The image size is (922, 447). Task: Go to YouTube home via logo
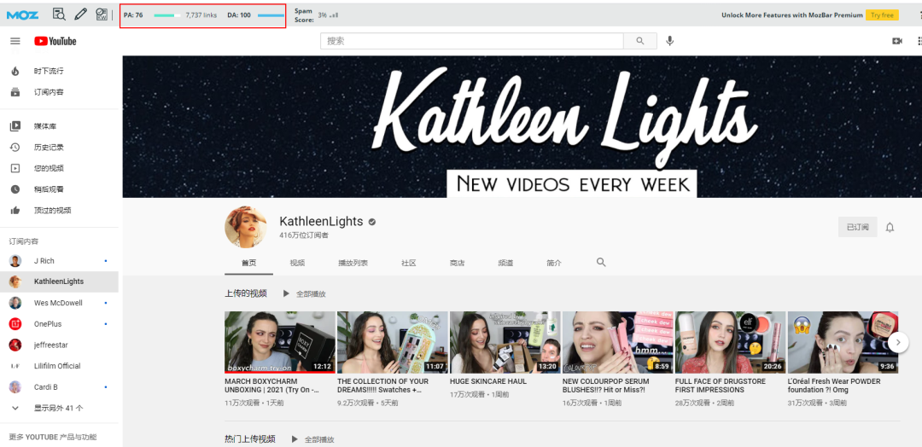coord(55,41)
